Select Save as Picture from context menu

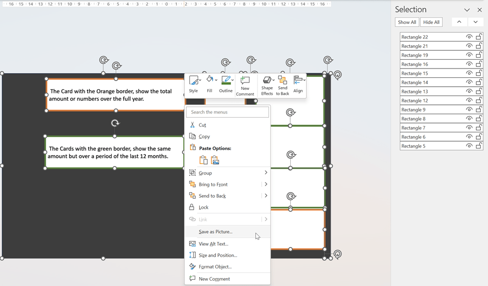(x=215, y=231)
